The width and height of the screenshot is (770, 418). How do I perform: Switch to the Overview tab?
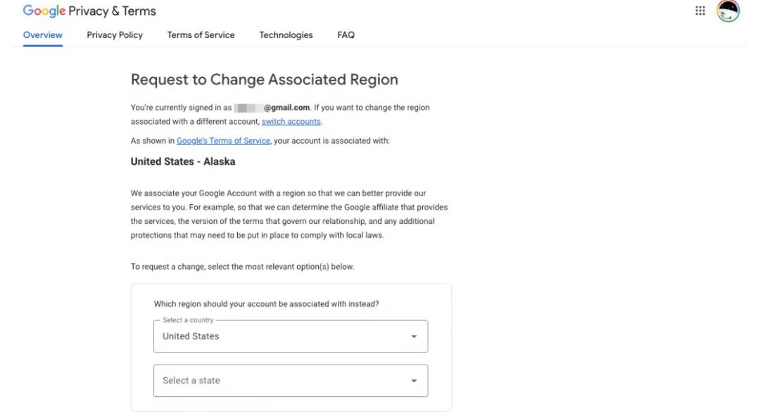pyautogui.click(x=43, y=35)
